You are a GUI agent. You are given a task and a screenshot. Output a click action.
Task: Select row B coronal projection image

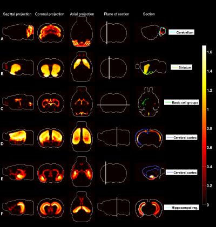[x=51, y=68]
